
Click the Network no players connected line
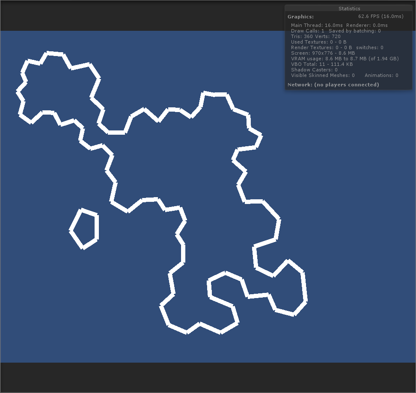(x=333, y=85)
